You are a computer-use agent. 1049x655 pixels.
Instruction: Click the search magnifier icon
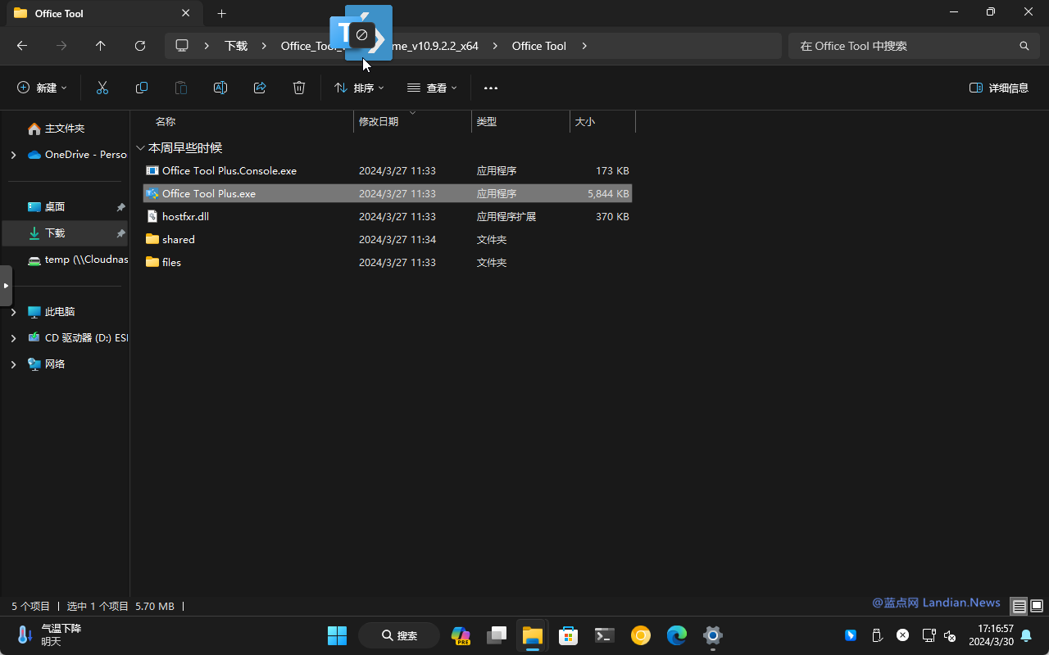coord(1024,46)
